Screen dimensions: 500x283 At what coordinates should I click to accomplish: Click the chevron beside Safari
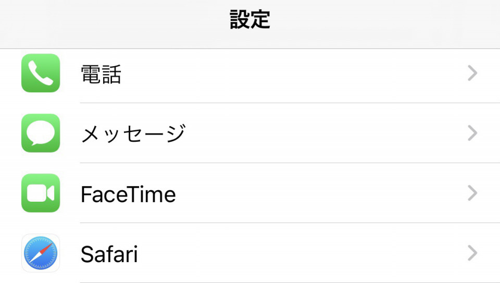click(472, 253)
